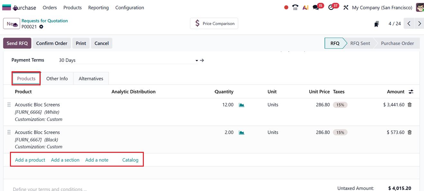Viewport: 424px width, 191px height.
Task: Switch to the Other Info tab
Action: coord(57,79)
